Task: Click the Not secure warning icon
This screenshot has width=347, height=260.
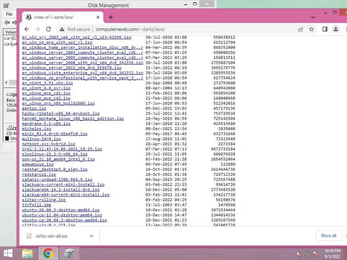Action: [x=62, y=29]
